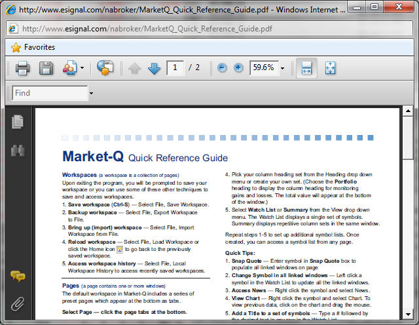Click the page icon in address bar

pos(13,28)
